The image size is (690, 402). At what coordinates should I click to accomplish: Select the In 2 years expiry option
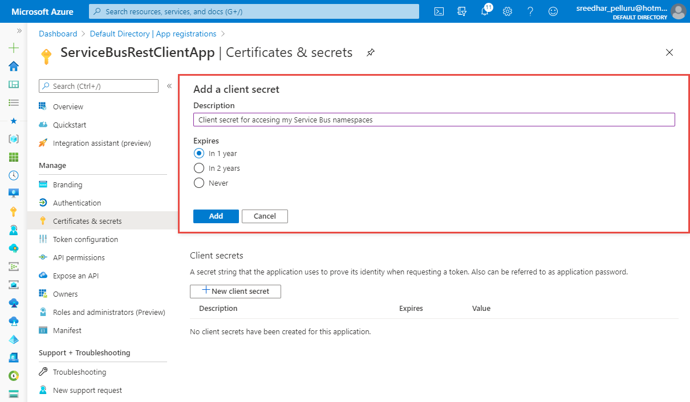point(199,168)
